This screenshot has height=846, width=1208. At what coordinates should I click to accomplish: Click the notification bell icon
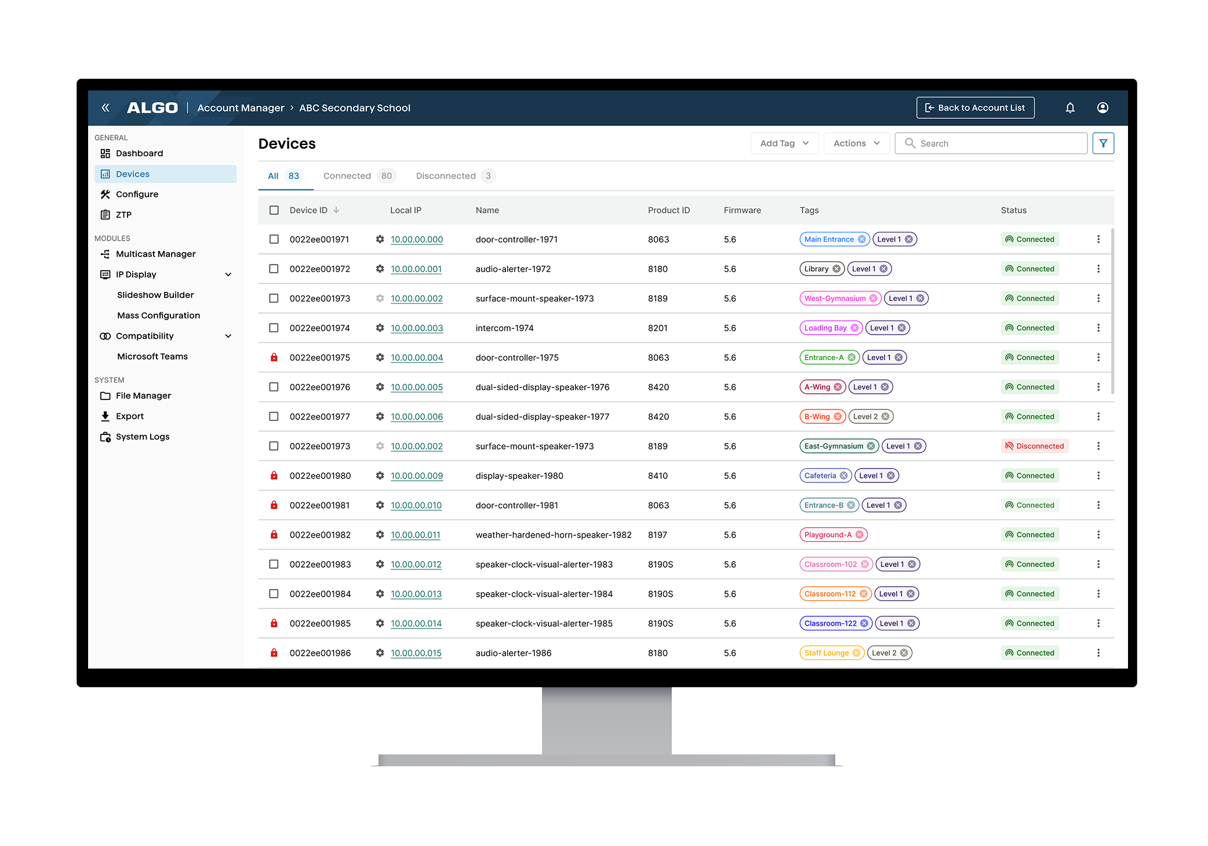pos(1069,108)
